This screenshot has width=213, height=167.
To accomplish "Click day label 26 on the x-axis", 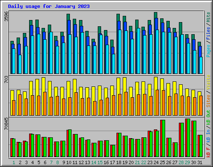I will pos(168,162).
